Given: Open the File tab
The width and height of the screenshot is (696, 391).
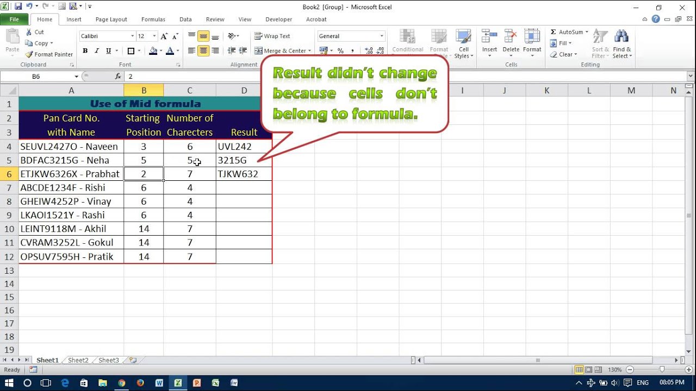Looking at the screenshot, I should 14,20.
